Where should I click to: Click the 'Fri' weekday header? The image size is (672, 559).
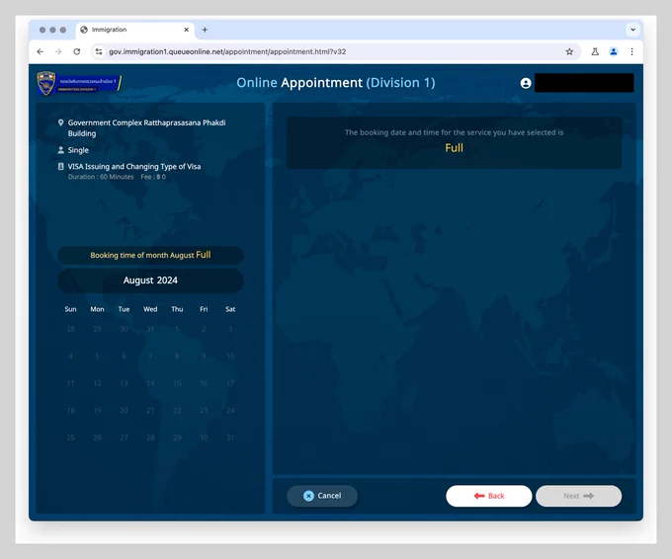(204, 309)
